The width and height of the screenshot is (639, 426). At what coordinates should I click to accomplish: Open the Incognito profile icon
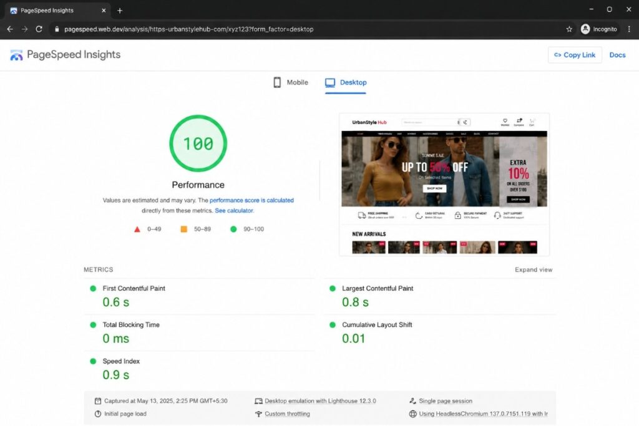tap(585, 29)
